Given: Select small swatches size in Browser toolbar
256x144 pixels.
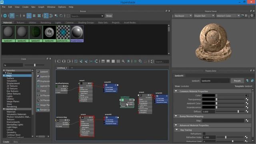Looking at the screenshot, I should 24,16.
